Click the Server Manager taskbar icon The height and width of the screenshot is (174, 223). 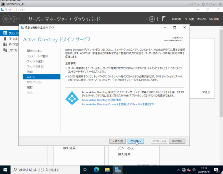118,170
